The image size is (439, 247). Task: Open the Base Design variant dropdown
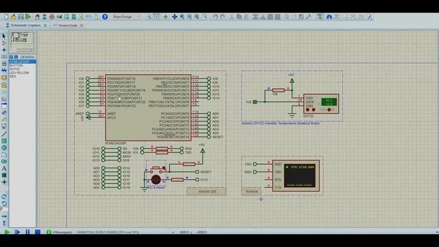coord(126,16)
